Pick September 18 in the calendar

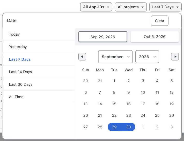157,104
